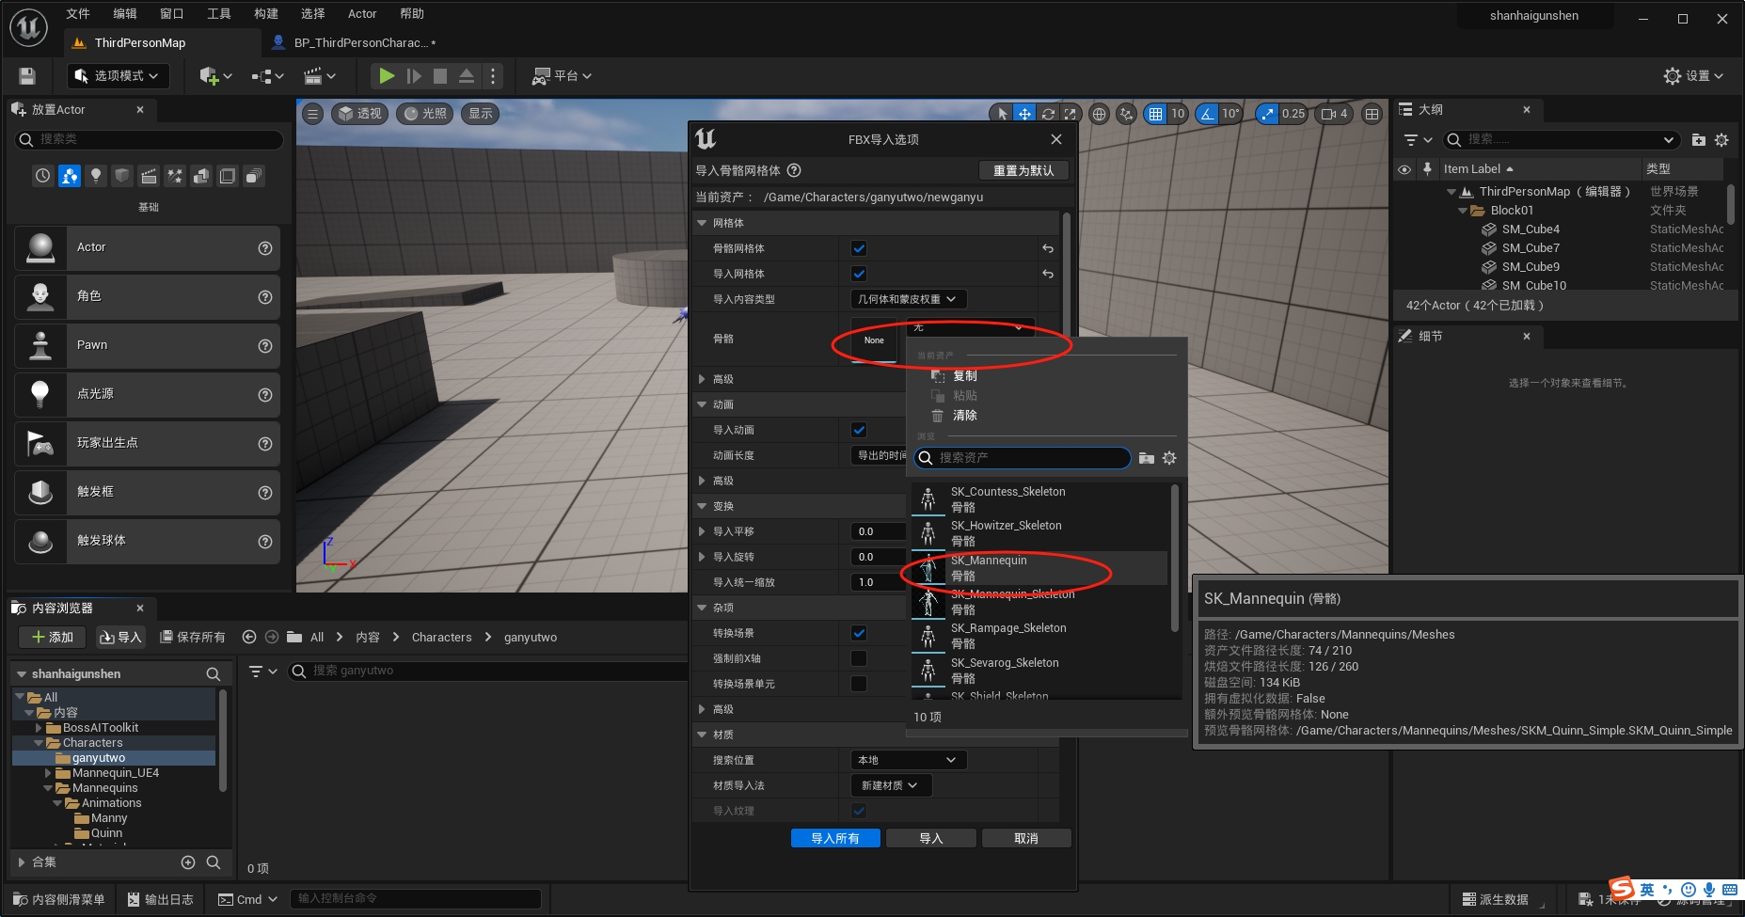The image size is (1745, 917).
Task: Reset 导入网格体 to default arrow
Action: (x=1048, y=274)
